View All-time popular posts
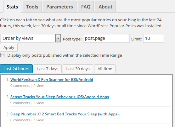Screen dimensions: 175x127 [105, 69]
